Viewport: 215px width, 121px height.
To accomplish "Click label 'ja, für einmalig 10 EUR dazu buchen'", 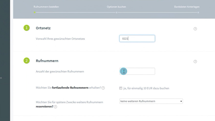I will pyautogui.click(x=146, y=88).
